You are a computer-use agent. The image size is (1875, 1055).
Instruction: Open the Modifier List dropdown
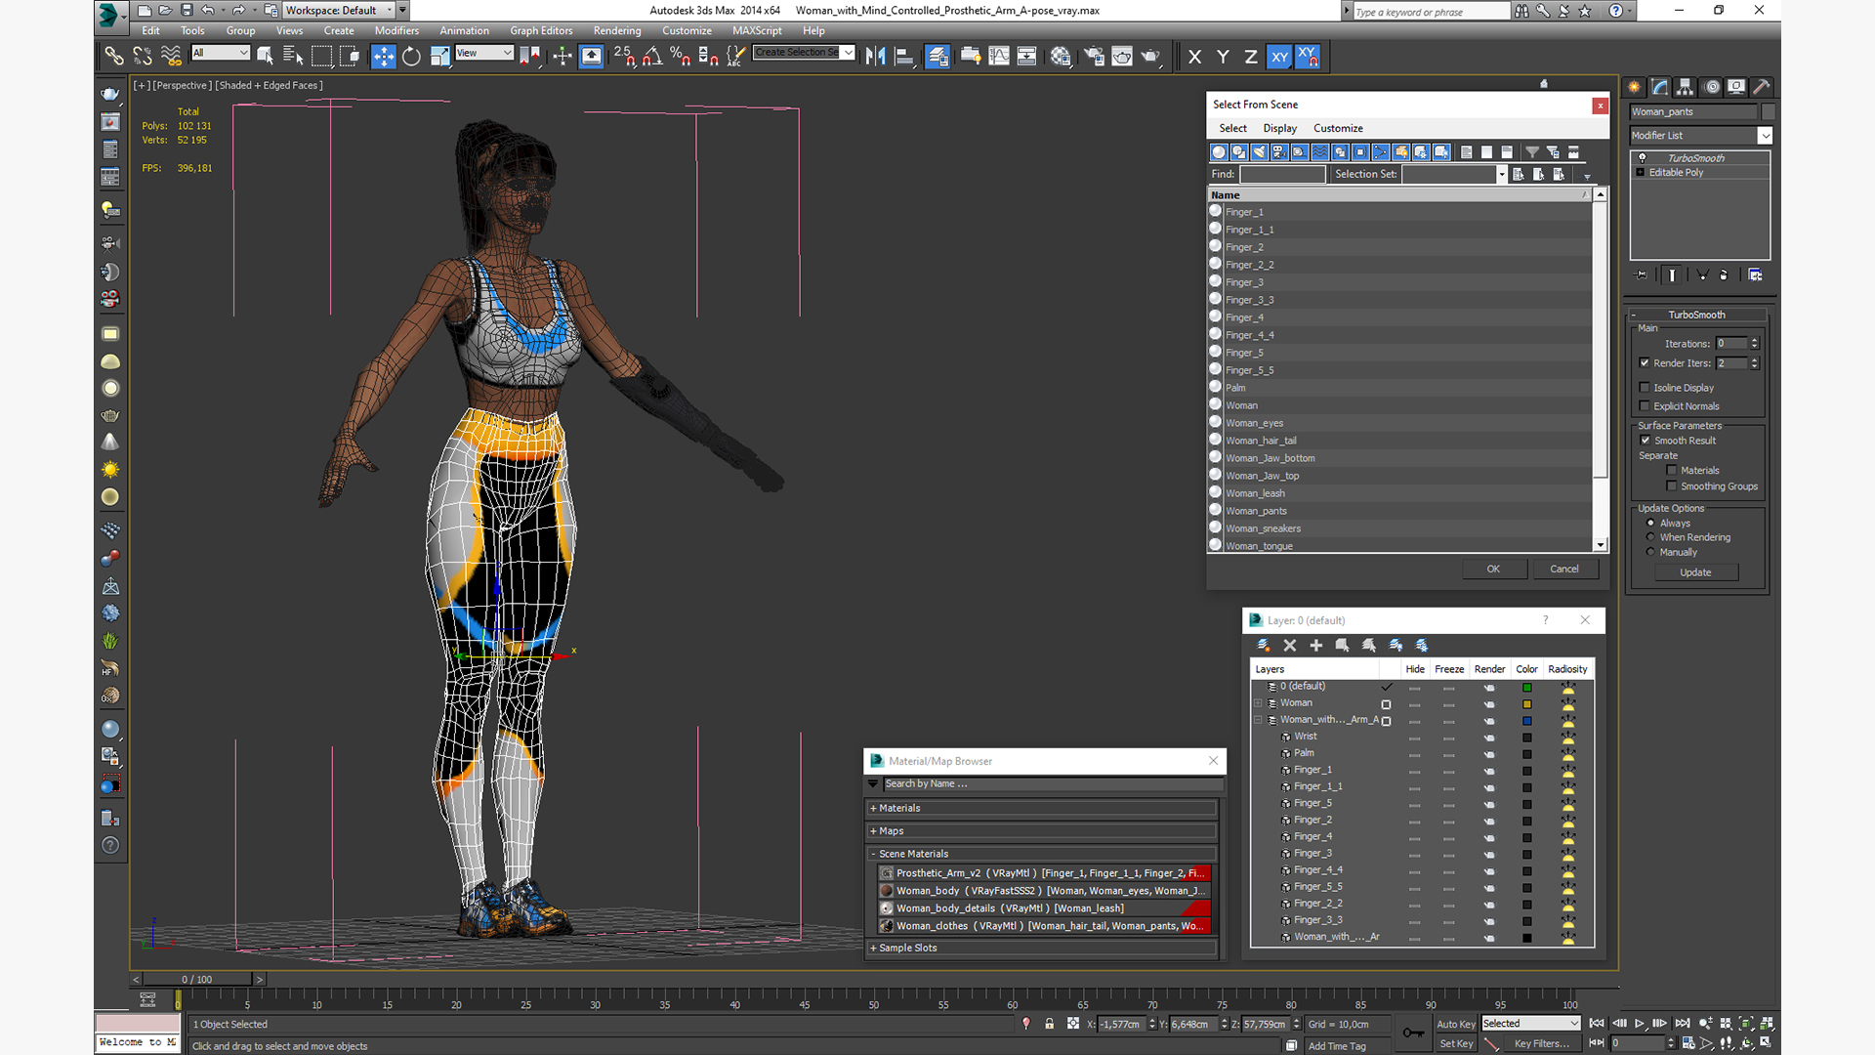coord(1765,136)
